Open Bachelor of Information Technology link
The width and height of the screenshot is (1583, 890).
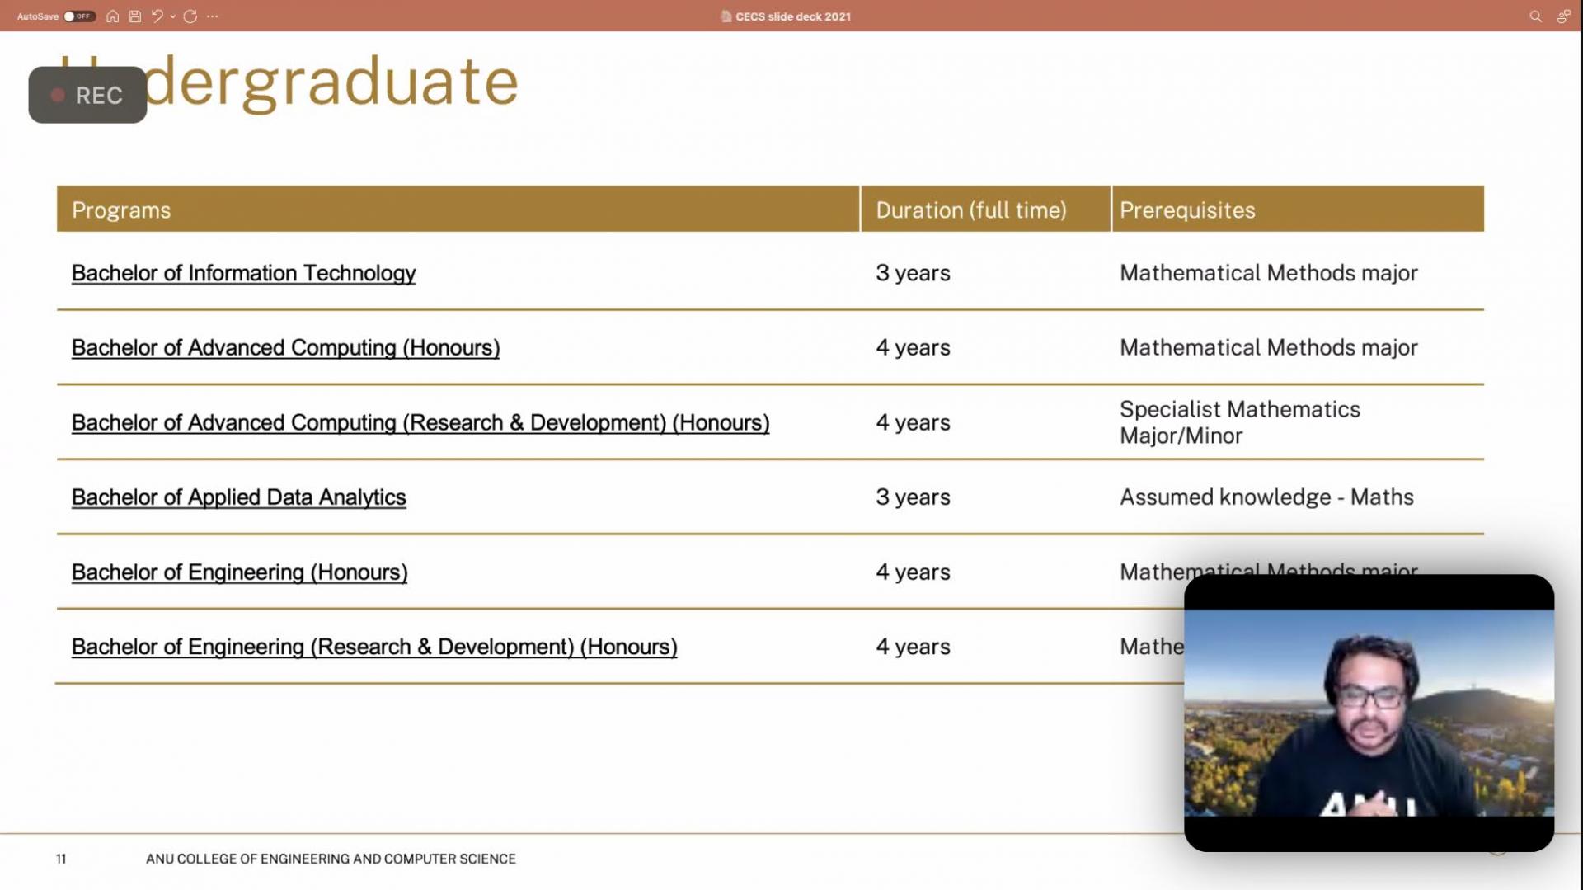[243, 273]
